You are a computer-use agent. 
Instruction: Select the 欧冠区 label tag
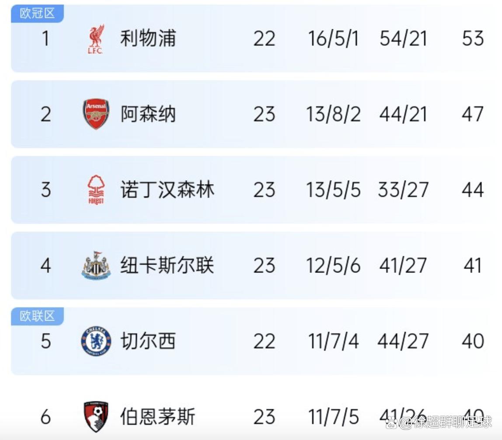pos(37,14)
